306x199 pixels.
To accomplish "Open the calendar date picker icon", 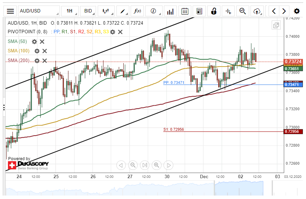I will tap(185, 11).
